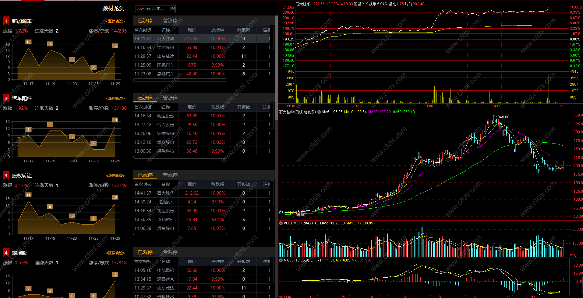Click the 定增股 sector title
583x298 pixels.
(19, 253)
